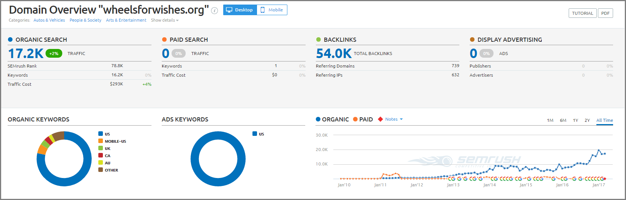Select the 6M time range
Screen dimensions: 626x200
pyautogui.click(x=563, y=120)
